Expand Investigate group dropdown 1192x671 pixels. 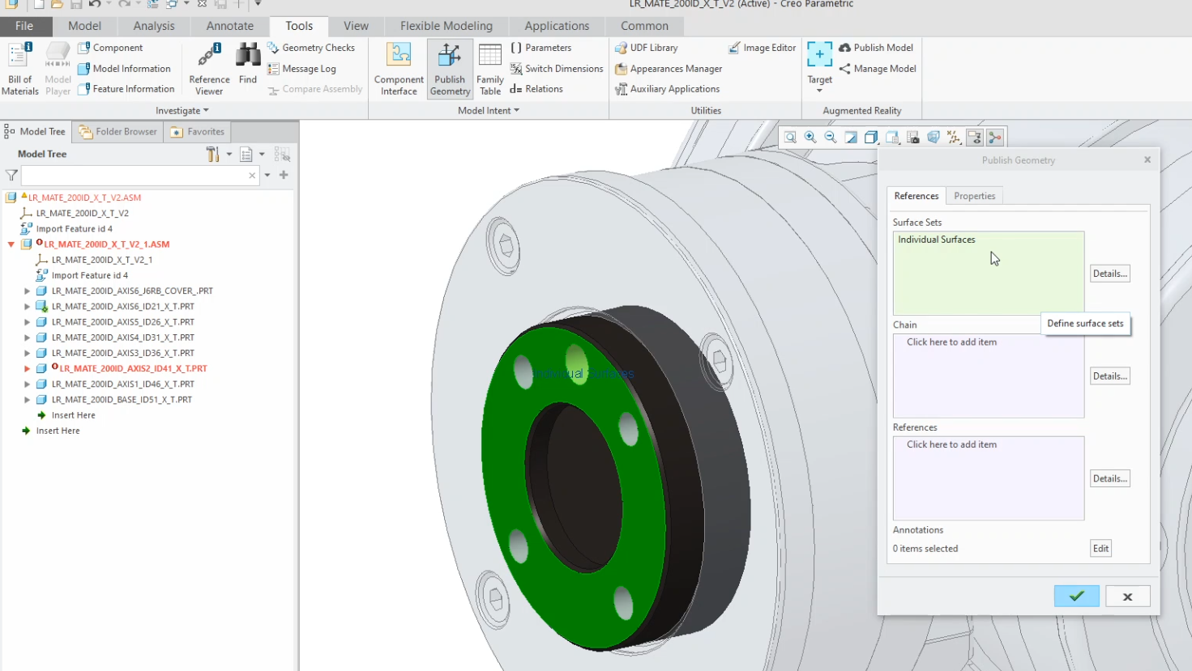pyautogui.click(x=182, y=111)
